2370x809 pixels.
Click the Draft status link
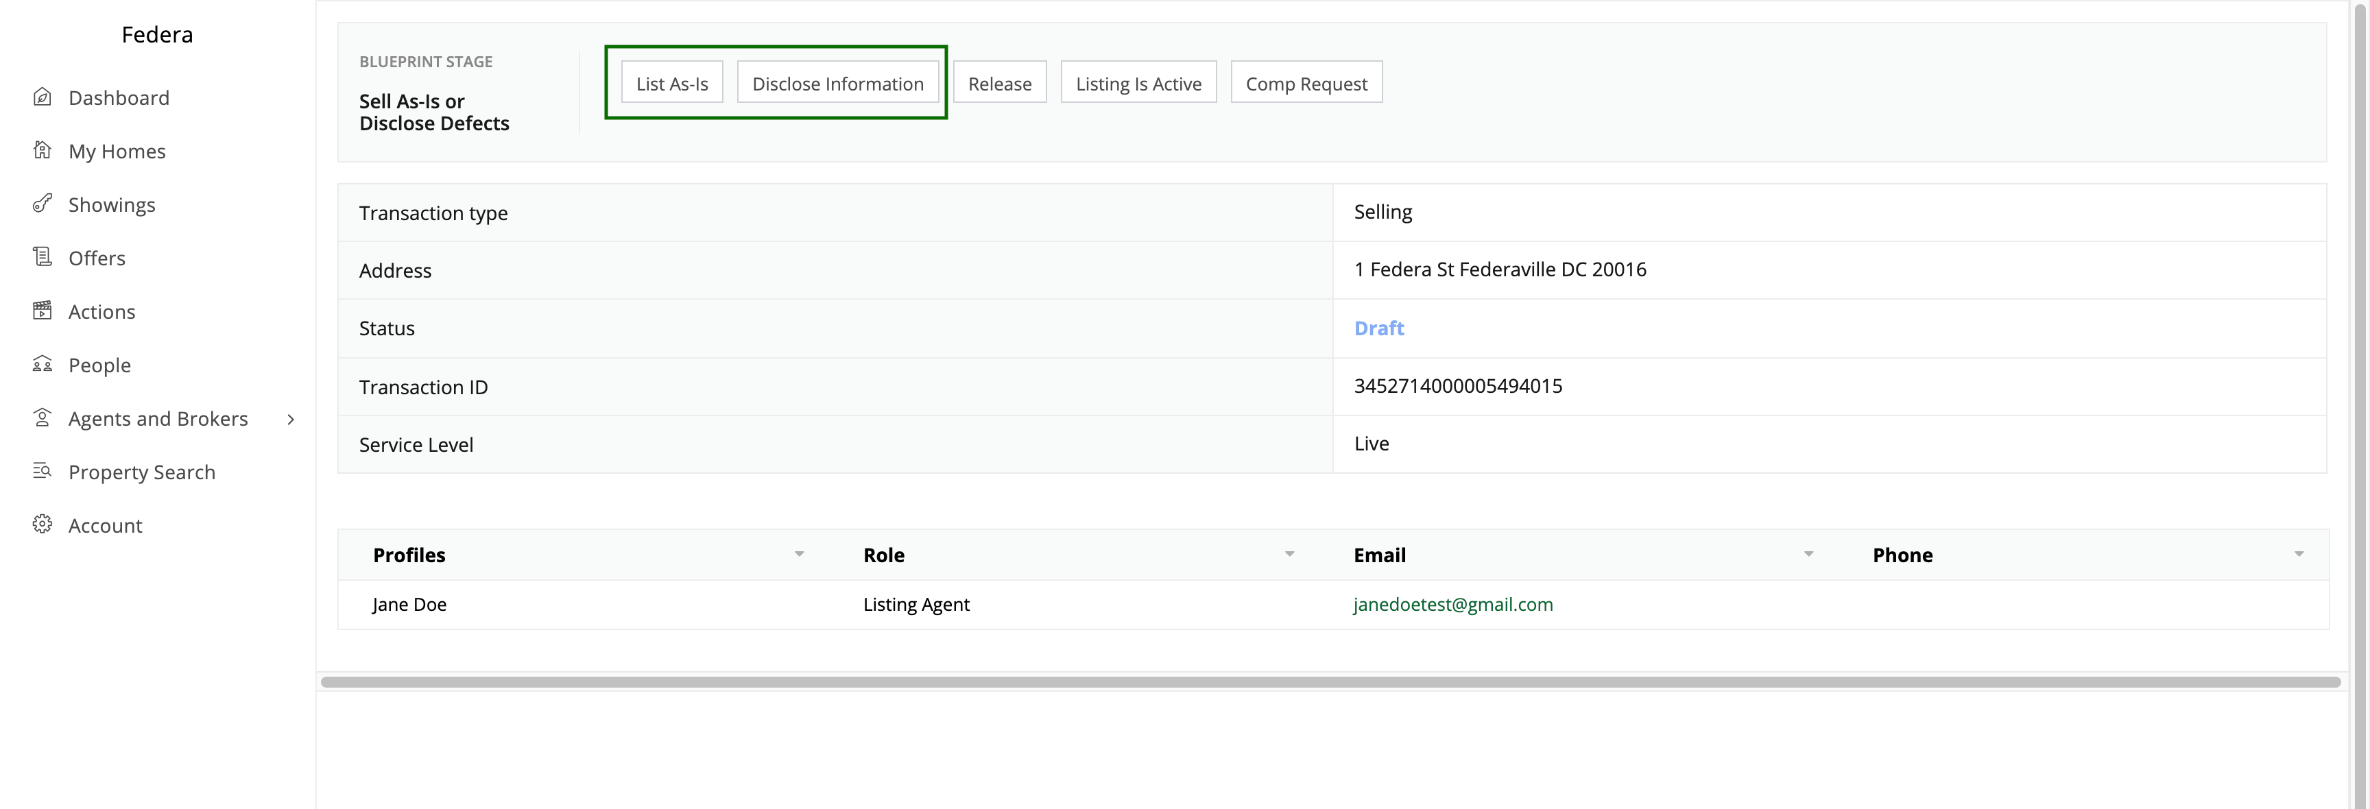click(1379, 328)
